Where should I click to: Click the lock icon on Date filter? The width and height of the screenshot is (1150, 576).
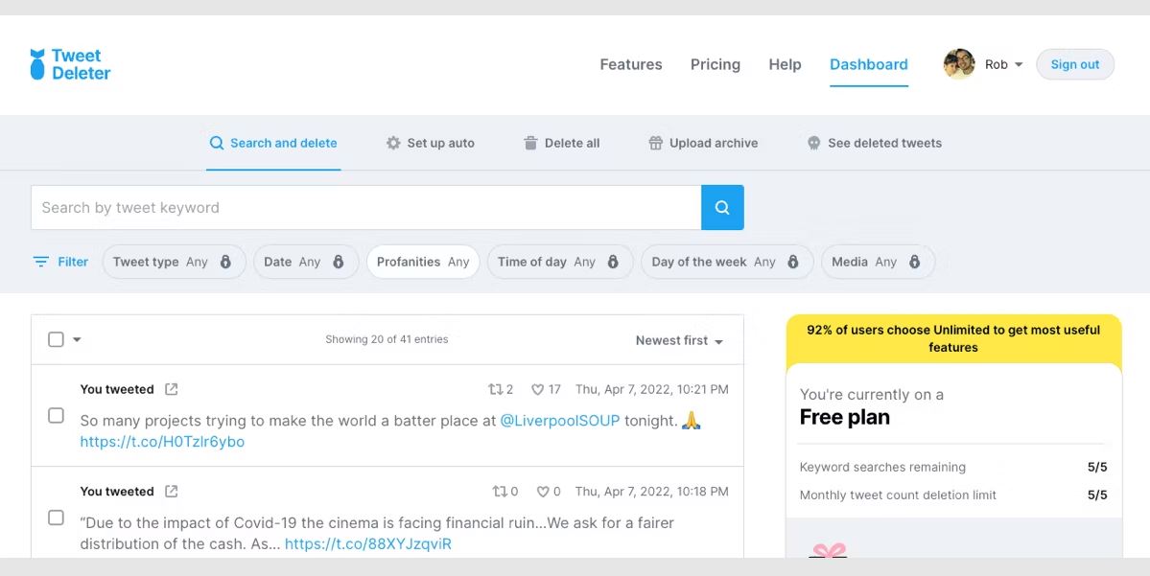339,262
